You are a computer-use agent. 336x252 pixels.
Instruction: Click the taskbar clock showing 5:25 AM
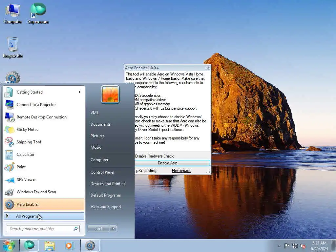point(319,246)
